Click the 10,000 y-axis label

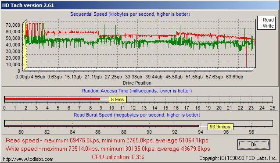[13, 64]
